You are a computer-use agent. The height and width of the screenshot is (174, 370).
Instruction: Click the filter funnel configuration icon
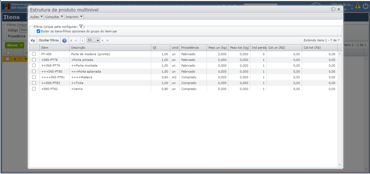pyautogui.click(x=81, y=26)
